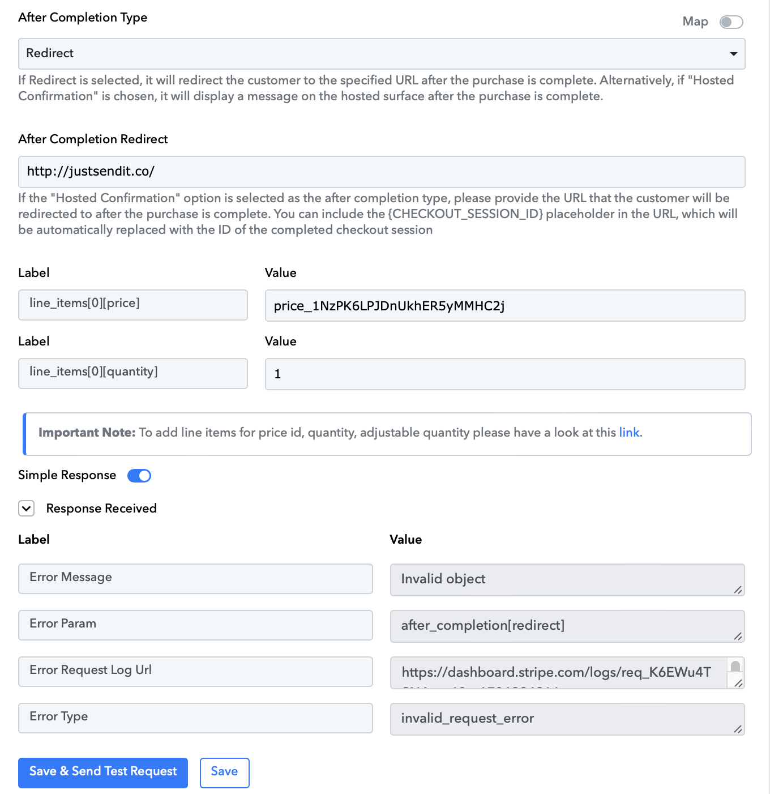This screenshot has width=770, height=794.
Task: Select the Error Type label field
Action: [x=195, y=718]
